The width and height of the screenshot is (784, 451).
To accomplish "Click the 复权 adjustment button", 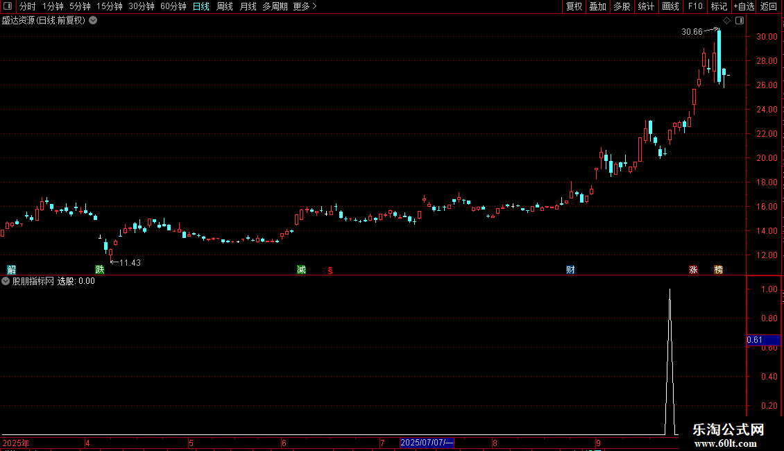I will tap(574, 6).
